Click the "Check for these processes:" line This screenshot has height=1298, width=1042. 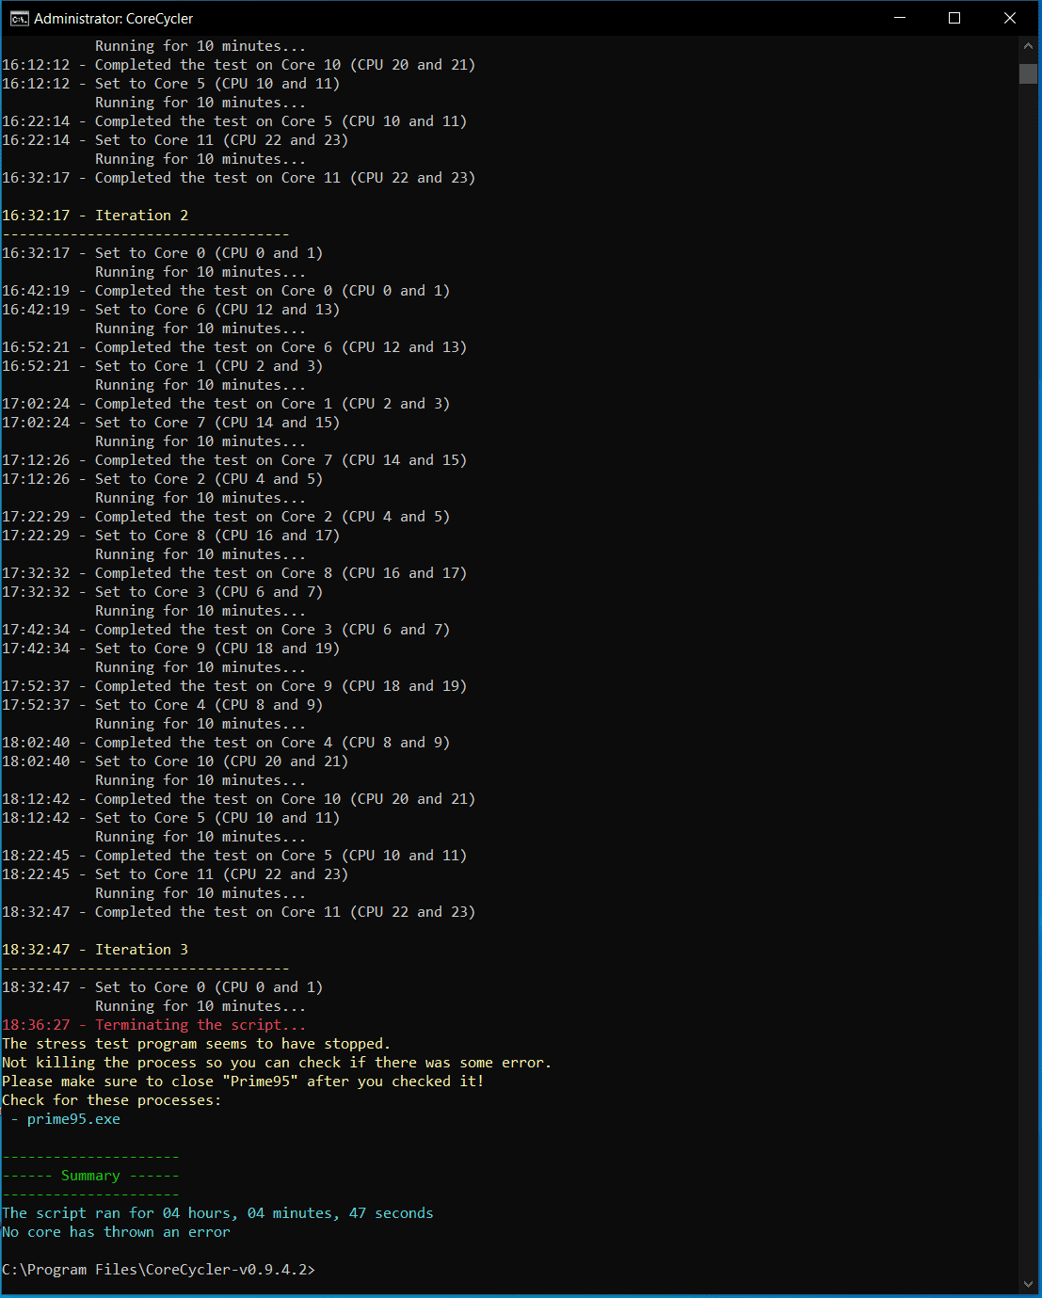(x=112, y=1100)
